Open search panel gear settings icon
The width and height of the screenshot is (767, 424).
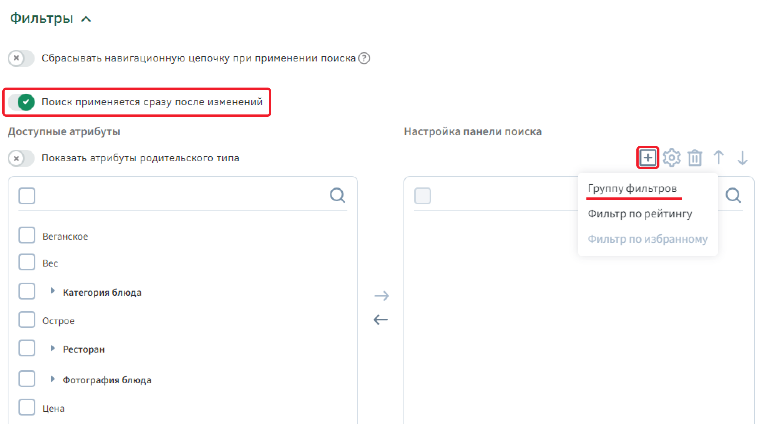point(672,157)
